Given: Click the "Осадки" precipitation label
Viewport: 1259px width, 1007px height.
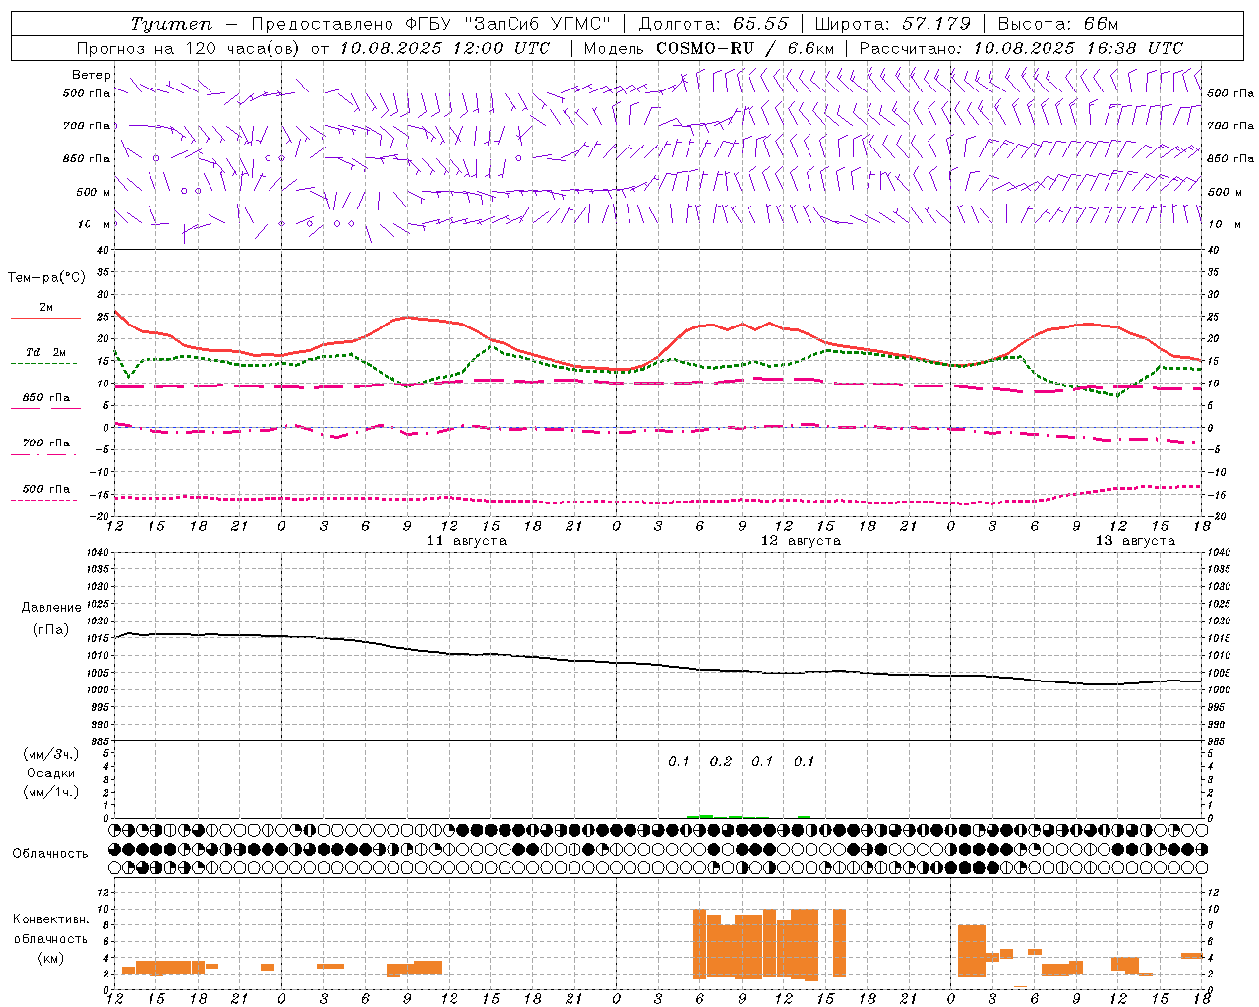Looking at the screenshot, I should [51, 773].
